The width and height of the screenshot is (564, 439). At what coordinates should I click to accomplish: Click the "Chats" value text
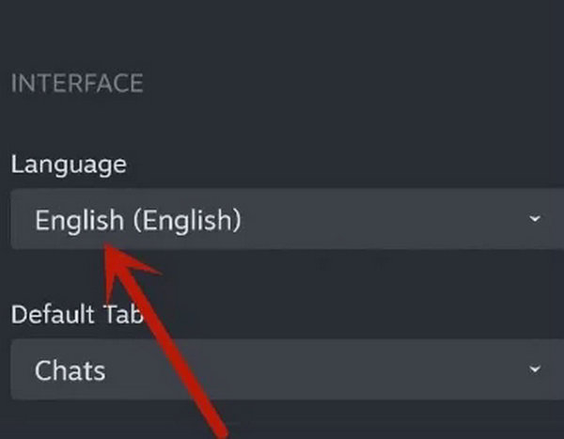[70, 369]
